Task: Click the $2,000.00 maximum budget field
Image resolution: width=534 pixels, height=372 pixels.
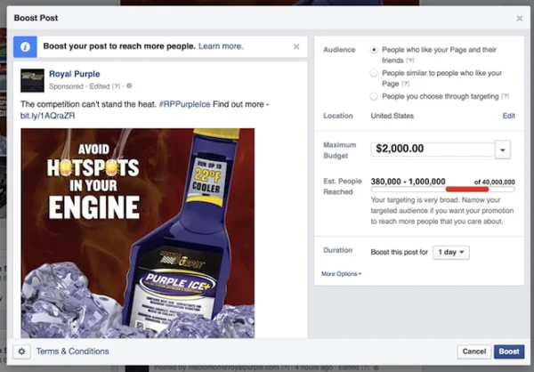Action: coord(433,149)
